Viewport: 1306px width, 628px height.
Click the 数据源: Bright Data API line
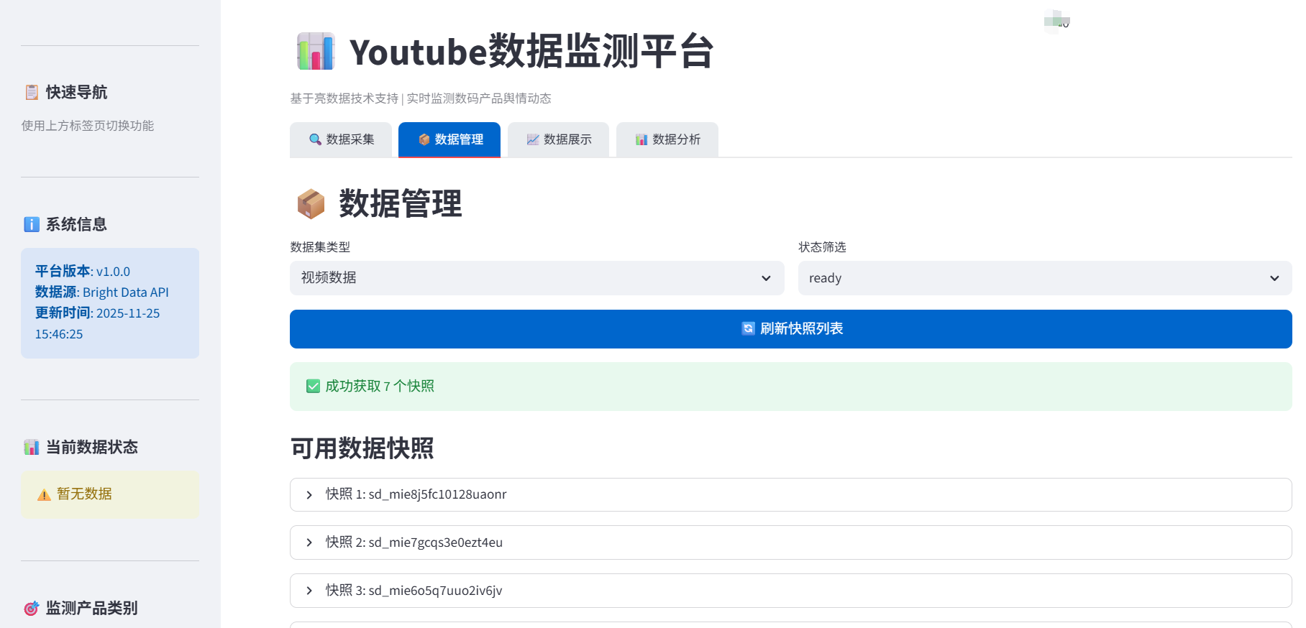point(102,292)
